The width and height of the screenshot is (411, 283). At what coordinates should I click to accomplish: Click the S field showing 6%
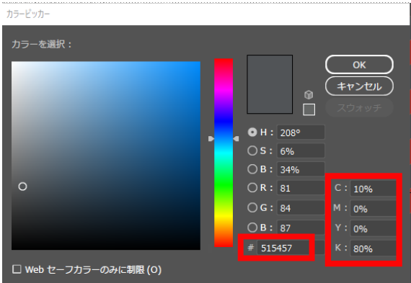point(301,151)
